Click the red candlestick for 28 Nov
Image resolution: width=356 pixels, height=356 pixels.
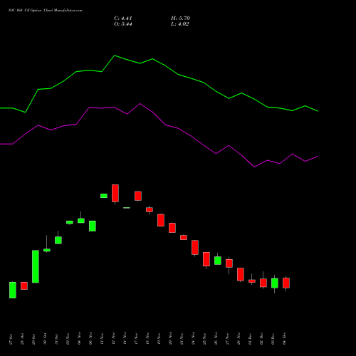tap(241, 275)
